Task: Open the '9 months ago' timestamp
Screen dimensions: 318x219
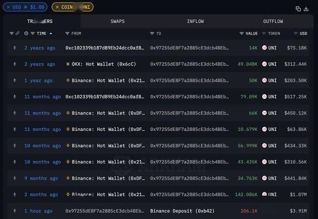Action: point(41,178)
